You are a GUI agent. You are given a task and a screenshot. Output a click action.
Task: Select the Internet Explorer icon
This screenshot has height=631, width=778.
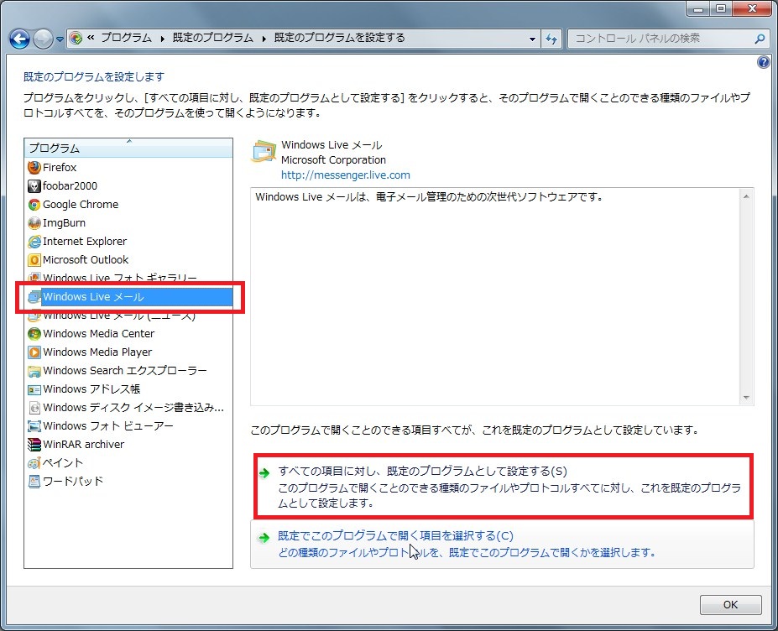[34, 241]
